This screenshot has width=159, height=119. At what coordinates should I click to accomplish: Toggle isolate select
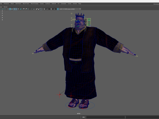coord(33,9)
